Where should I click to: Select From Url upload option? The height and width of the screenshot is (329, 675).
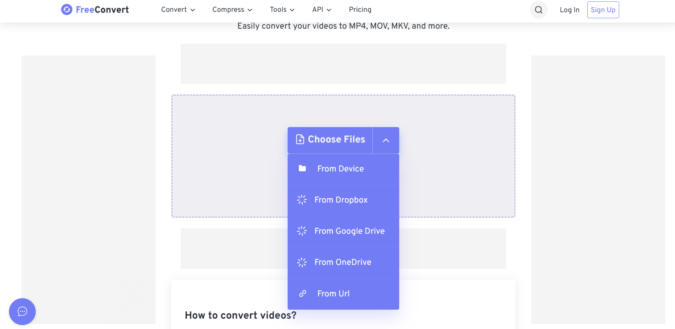click(x=333, y=294)
